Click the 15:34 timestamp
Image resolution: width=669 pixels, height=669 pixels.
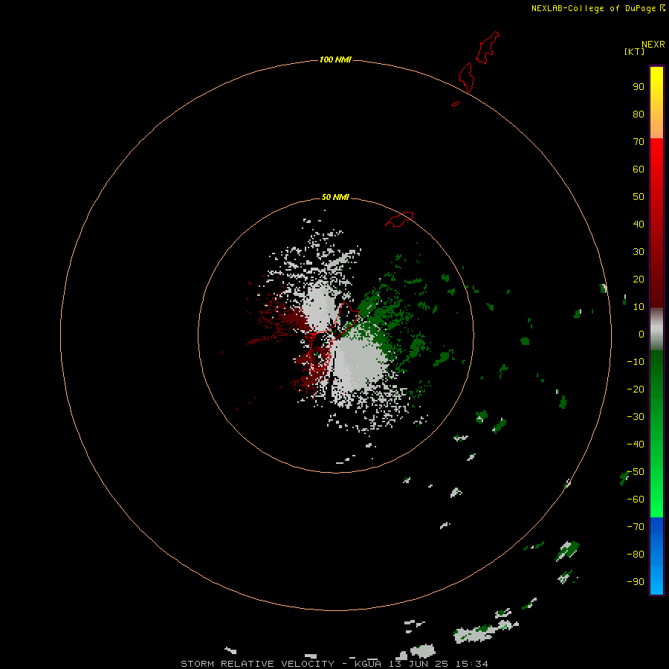coord(471,664)
